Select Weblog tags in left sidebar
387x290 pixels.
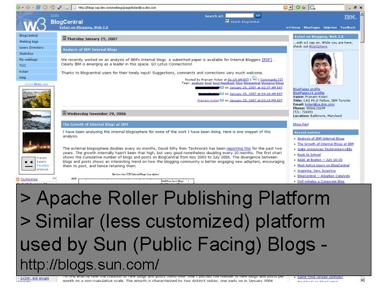click(37, 41)
